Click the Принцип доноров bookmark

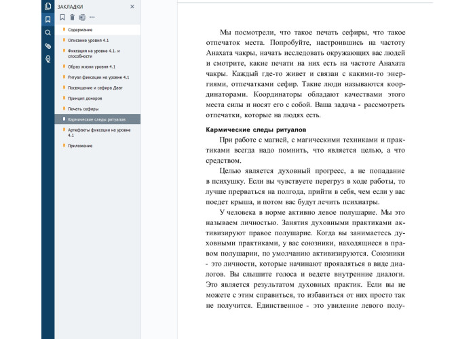point(85,98)
